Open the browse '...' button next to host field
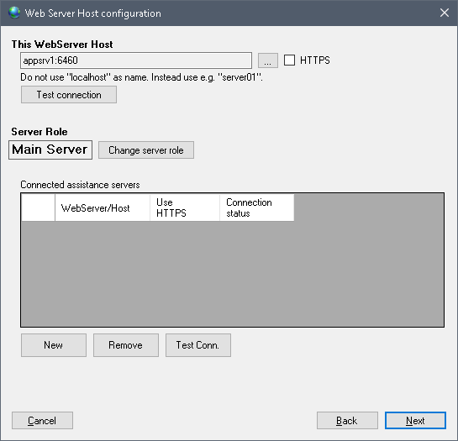The width and height of the screenshot is (458, 441). (267, 60)
